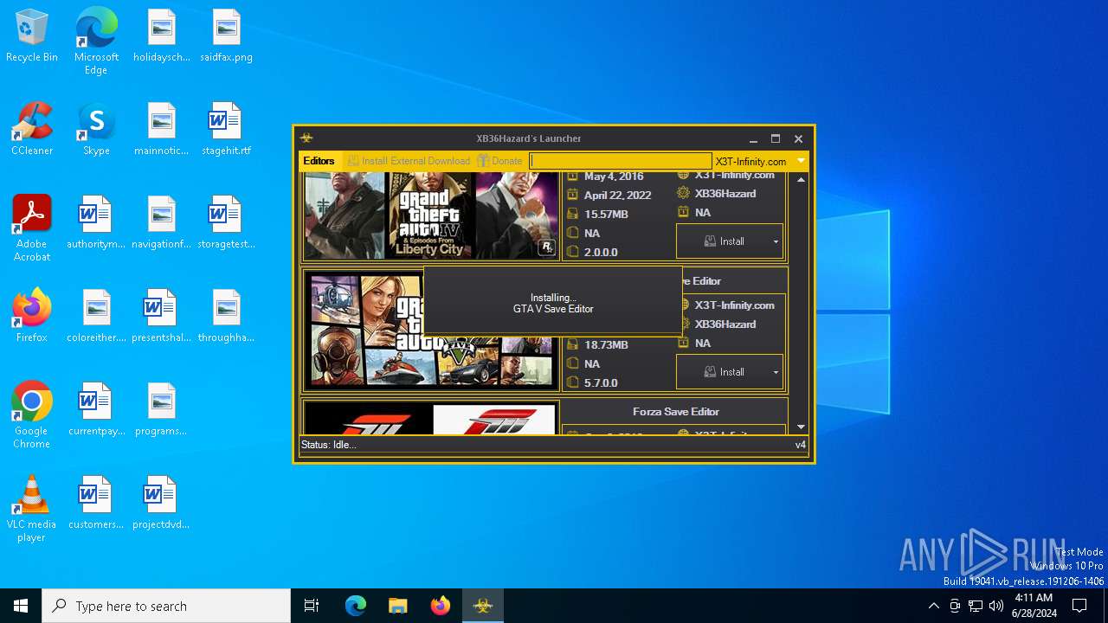Click the Installing GTA V Save Editor popup

click(553, 301)
